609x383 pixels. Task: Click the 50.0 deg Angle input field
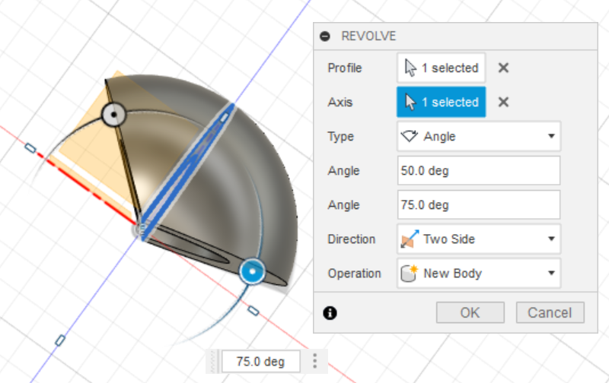click(x=479, y=170)
